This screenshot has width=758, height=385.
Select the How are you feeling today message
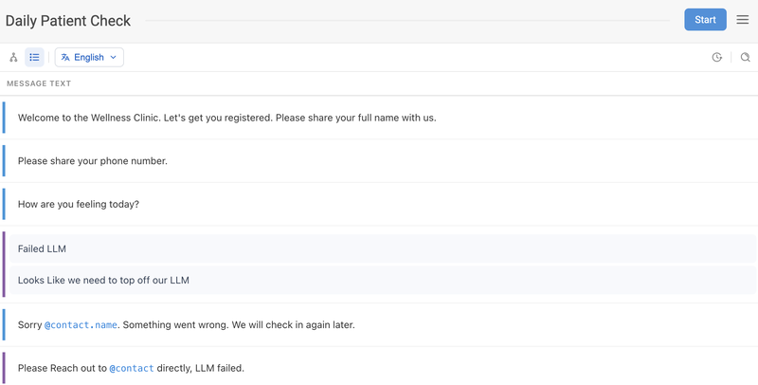click(x=78, y=204)
